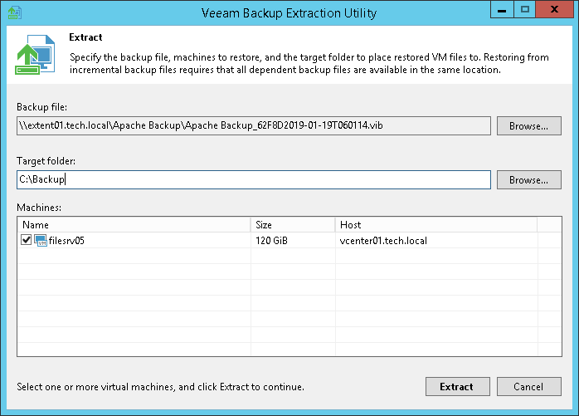Click the filesrv05 virtual machine icon
Image resolution: width=579 pixels, height=416 pixels.
coord(40,241)
